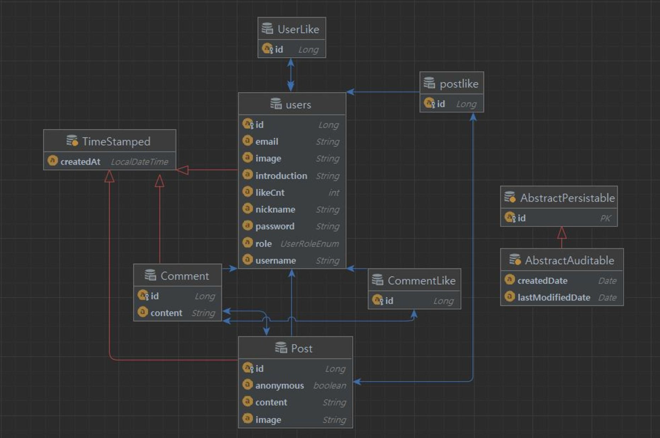660x438 pixels.
Task: Click the UserLike entity table icon
Action: coord(267,29)
